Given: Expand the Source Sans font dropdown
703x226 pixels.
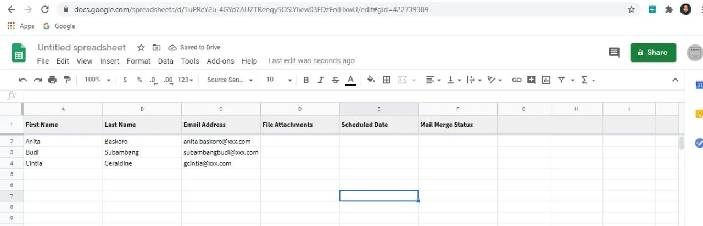Looking at the screenshot, I should pyautogui.click(x=230, y=80).
